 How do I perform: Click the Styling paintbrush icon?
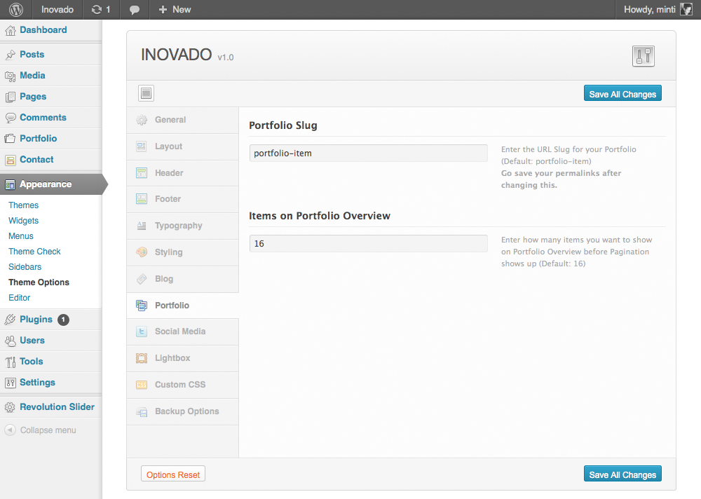pyautogui.click(x=142, y=252)
